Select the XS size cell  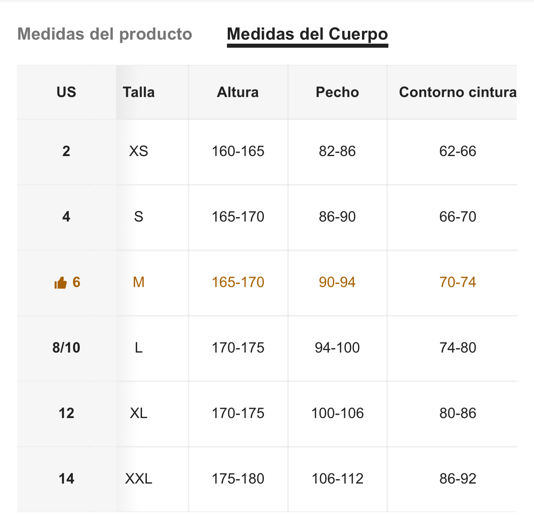point(139,151)
